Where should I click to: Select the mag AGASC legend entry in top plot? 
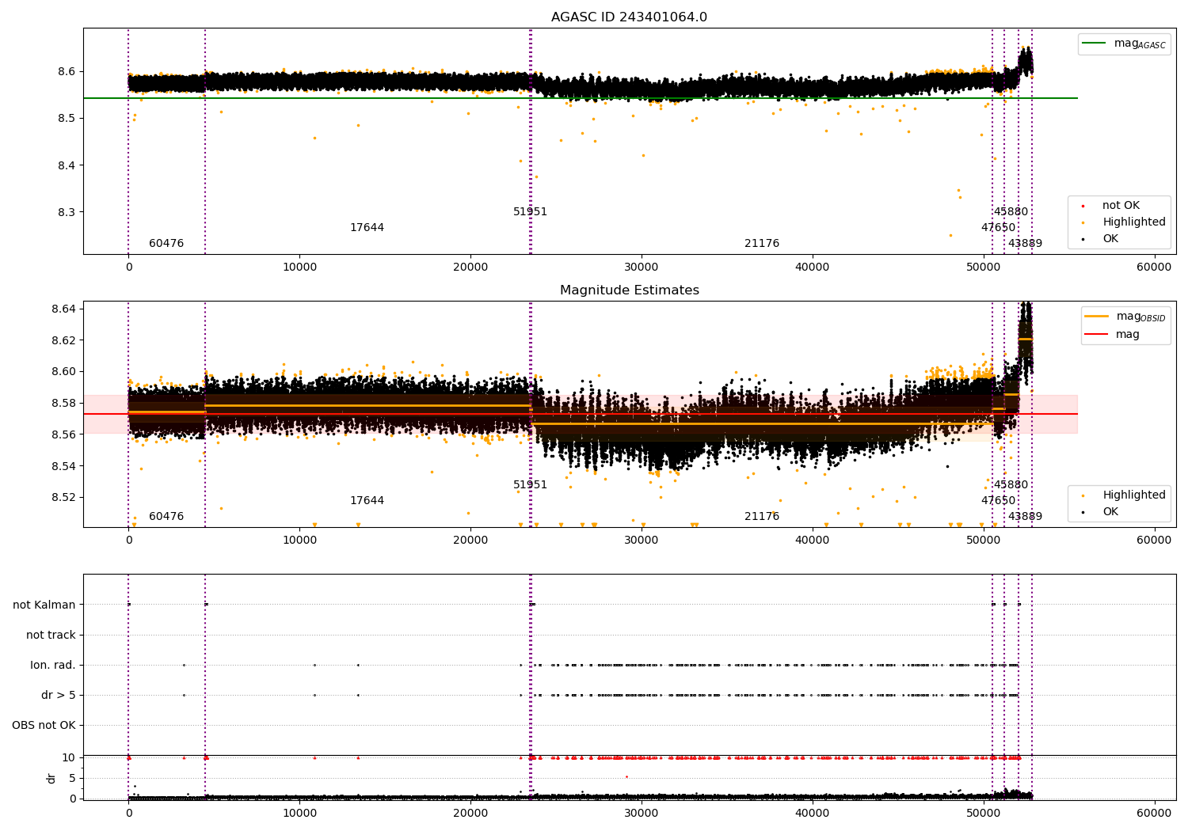(1124, 44)
